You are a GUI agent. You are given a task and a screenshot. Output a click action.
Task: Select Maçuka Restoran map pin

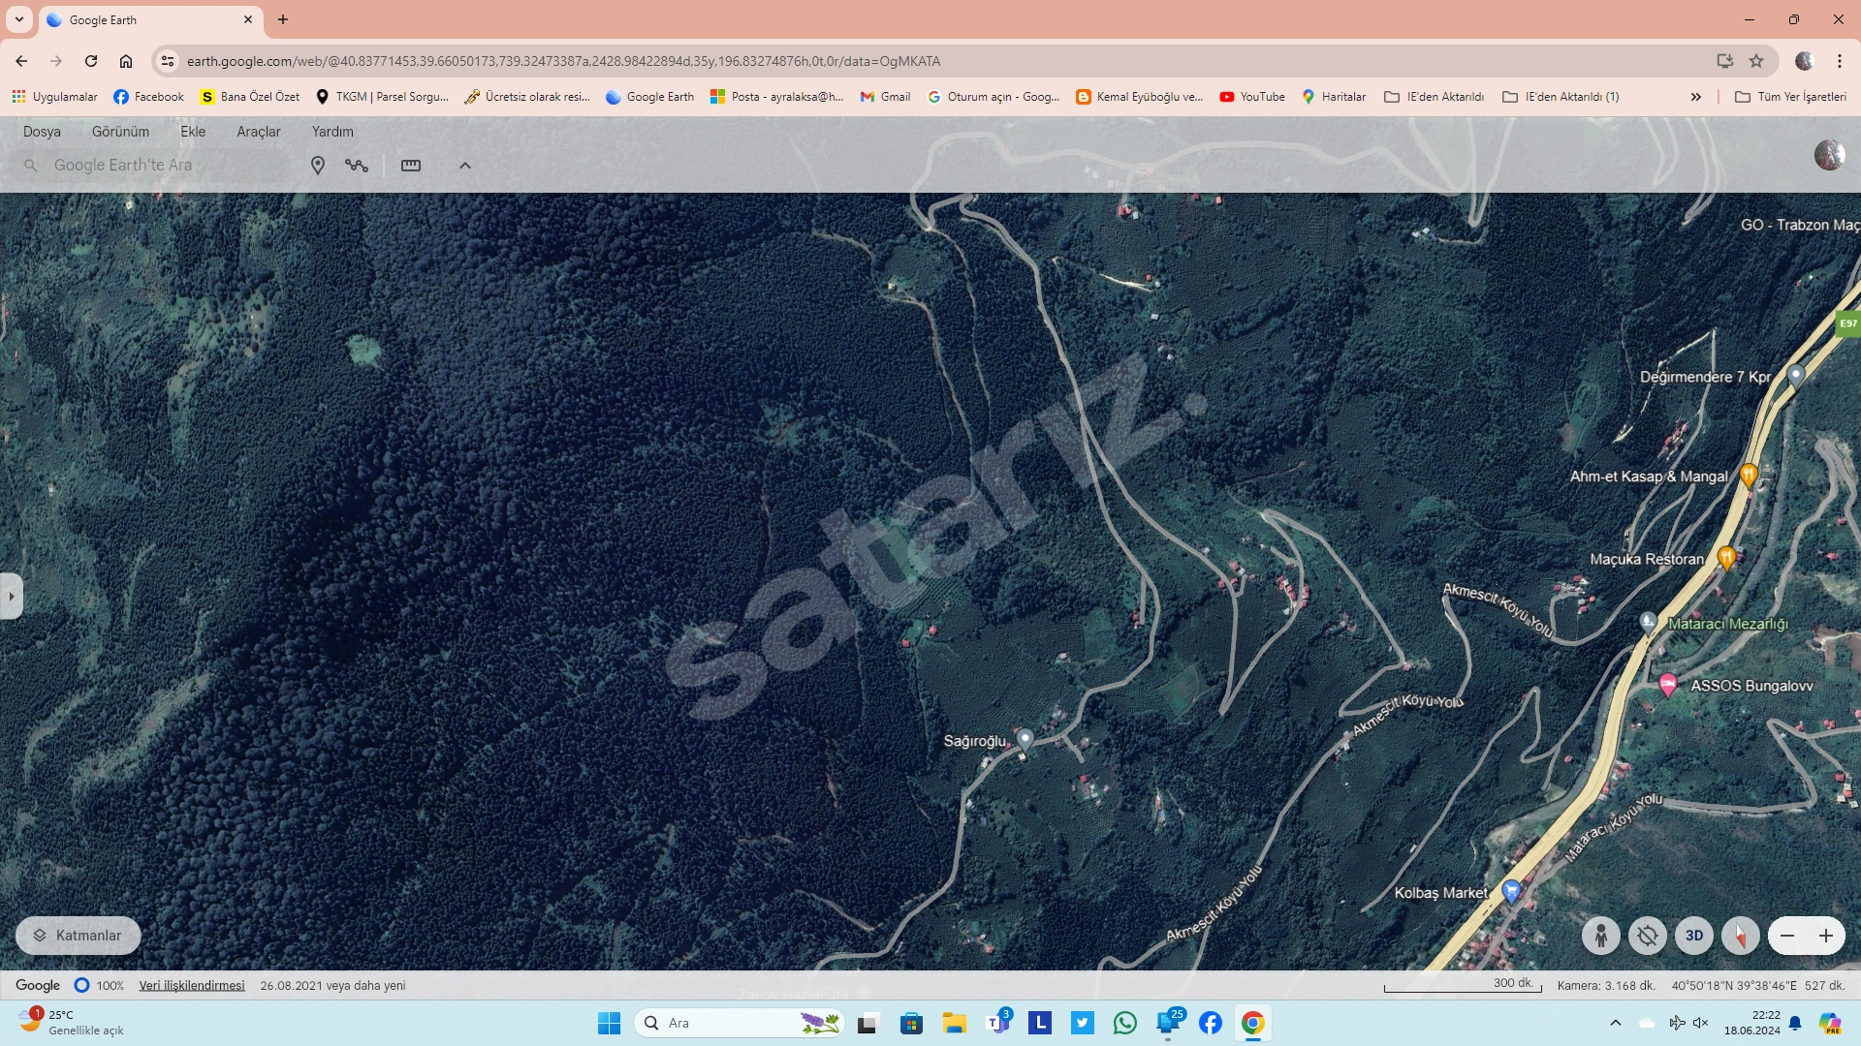(1726, 557)
